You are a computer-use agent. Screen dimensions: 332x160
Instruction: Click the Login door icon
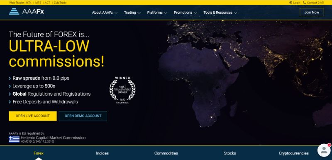coord(290,2)
